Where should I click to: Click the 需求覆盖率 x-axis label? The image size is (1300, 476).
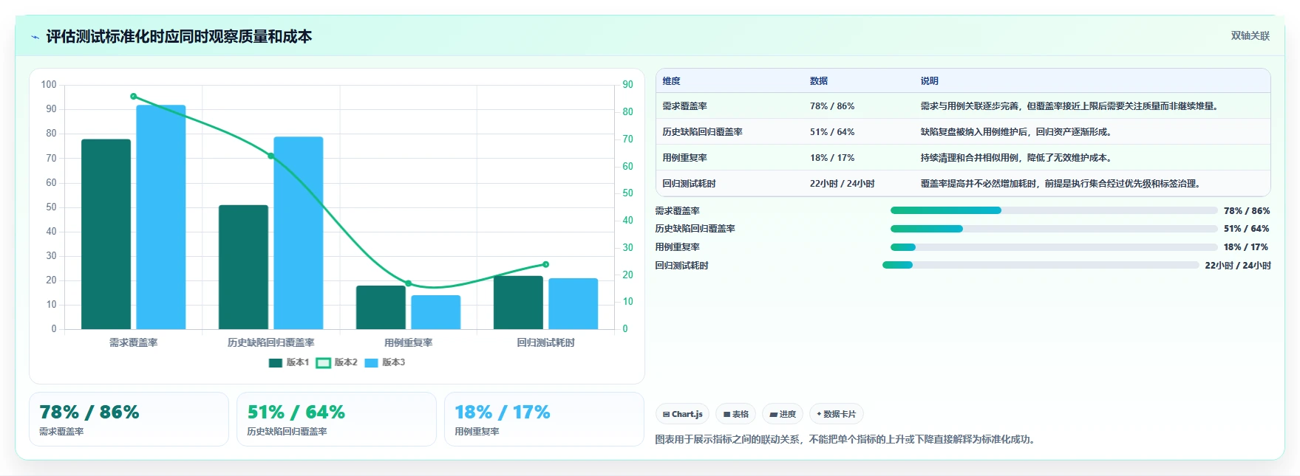pos(134,342)
